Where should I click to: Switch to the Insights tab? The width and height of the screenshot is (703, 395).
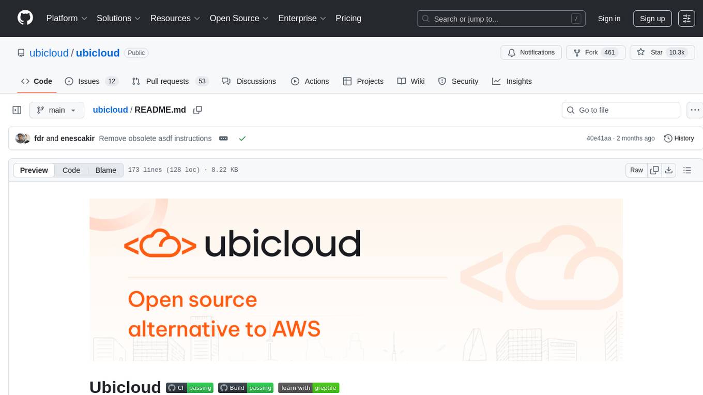tap(512, 81)
